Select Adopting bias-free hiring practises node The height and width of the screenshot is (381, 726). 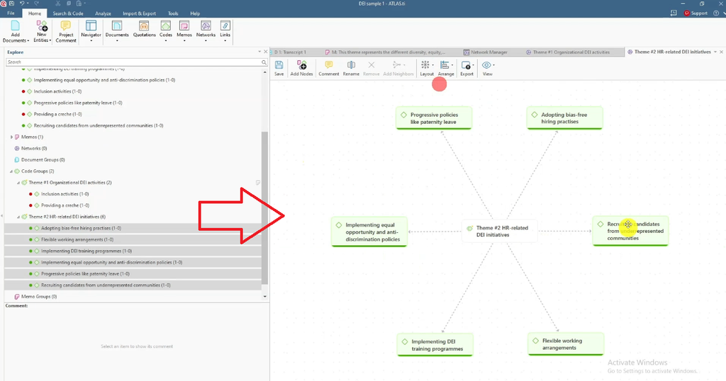(564, 118)
